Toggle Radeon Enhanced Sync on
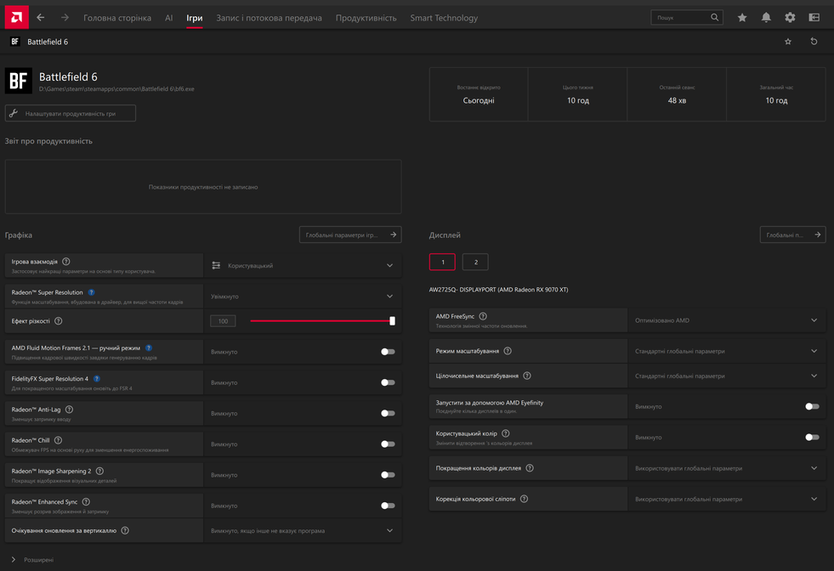 pyautogui.click(x=388, y=506)
